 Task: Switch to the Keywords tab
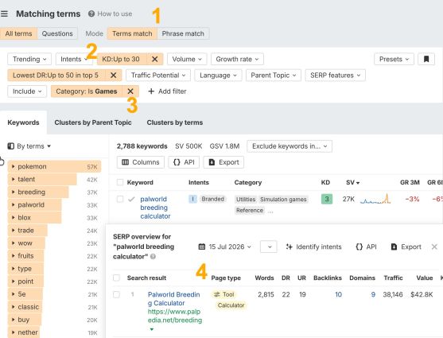pyautogui.click(x=23, y=122)
